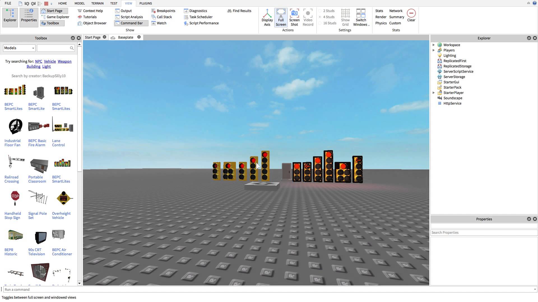
Task: Open Script Performance window
Action: (x=201, y=23)
